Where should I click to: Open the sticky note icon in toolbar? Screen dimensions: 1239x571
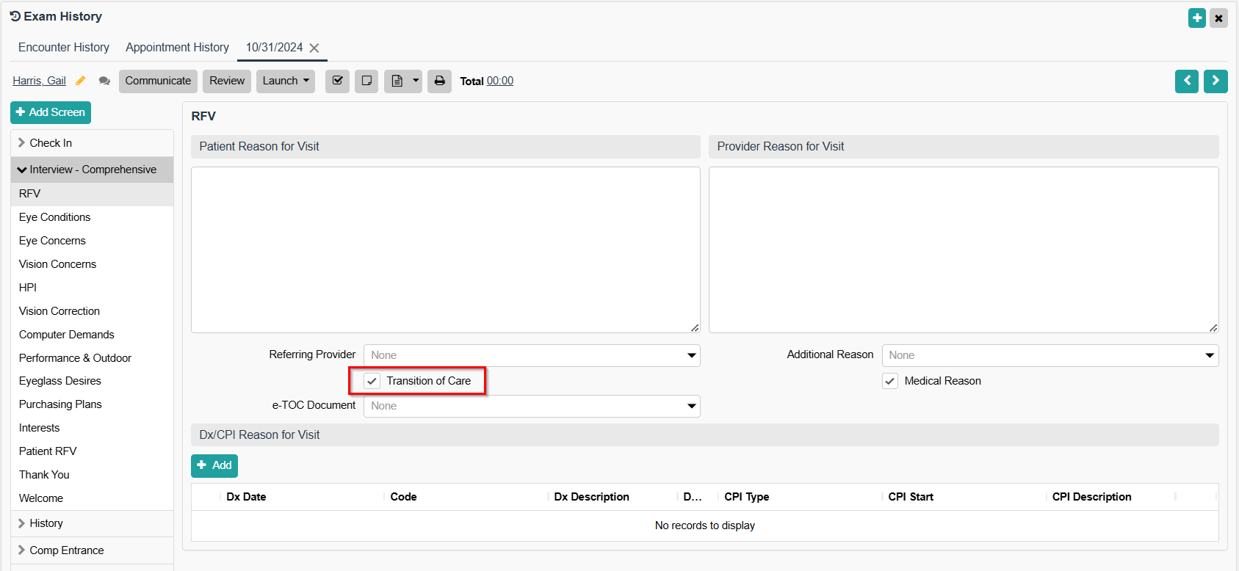coord(366,81)
